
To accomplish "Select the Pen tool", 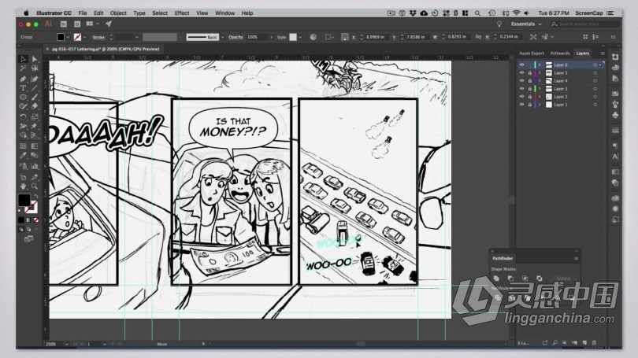I will coord(23,79).
